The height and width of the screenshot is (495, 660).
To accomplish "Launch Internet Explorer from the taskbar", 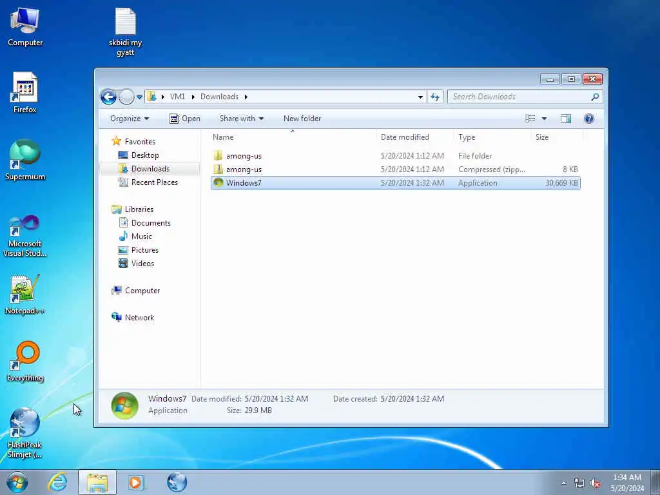I will click(x=57, y=482).
